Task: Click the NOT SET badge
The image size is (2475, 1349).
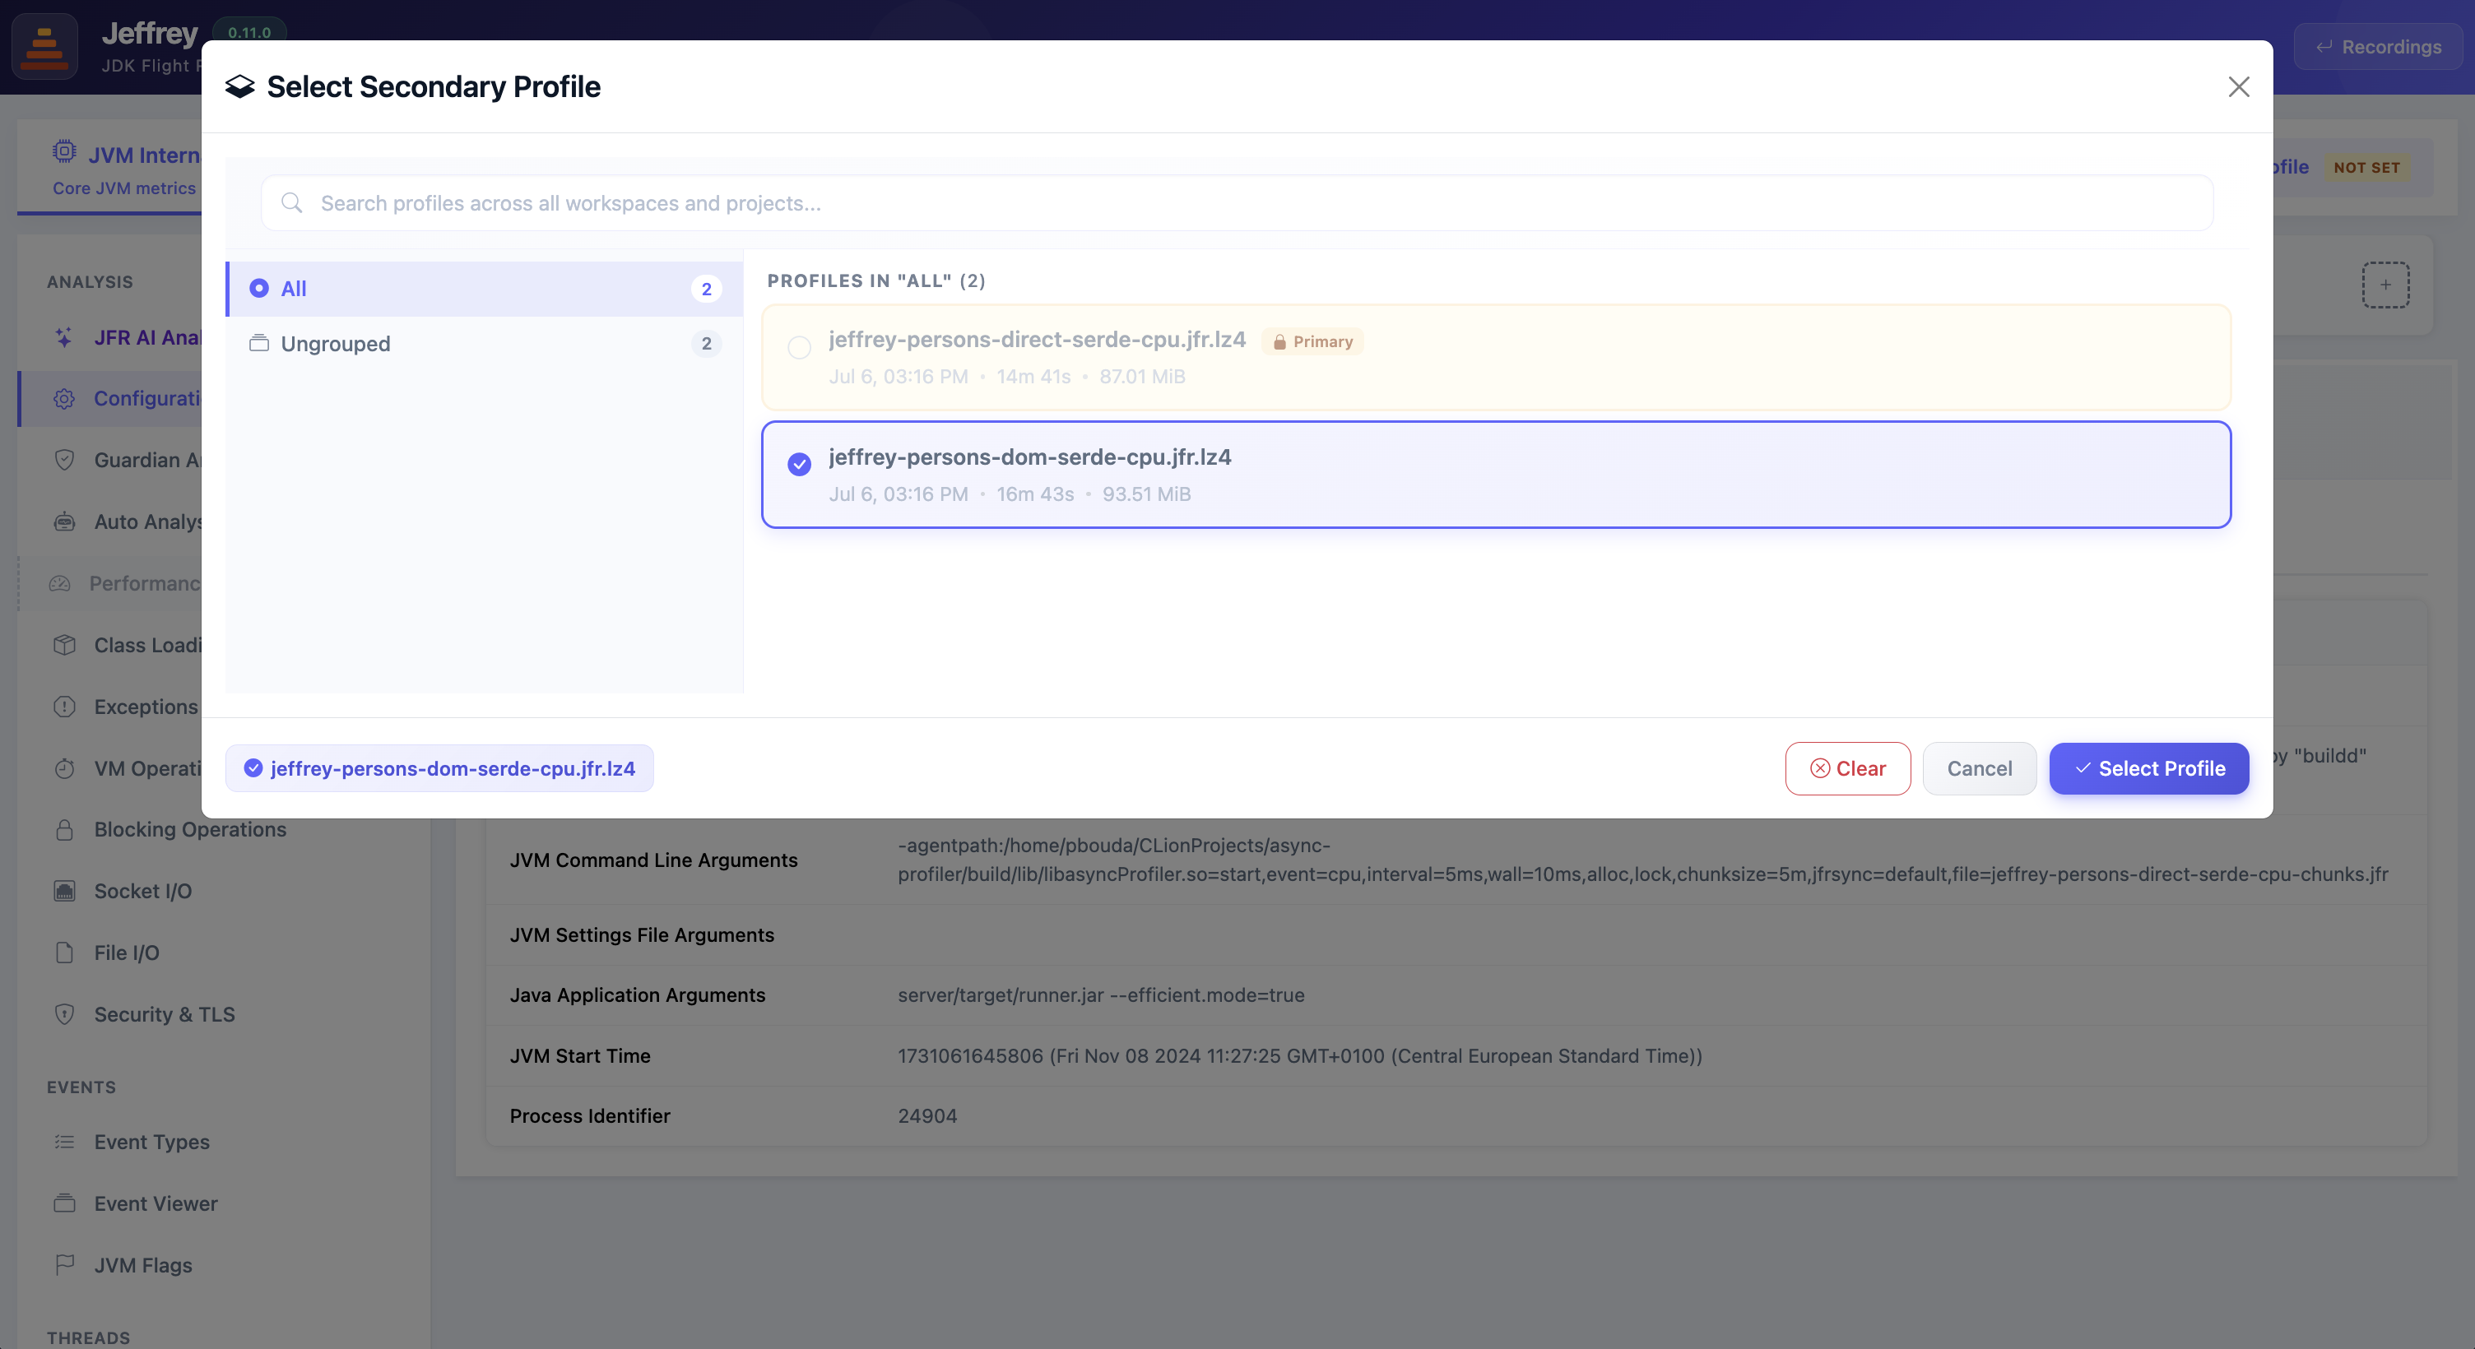Action: (2366, 167)
